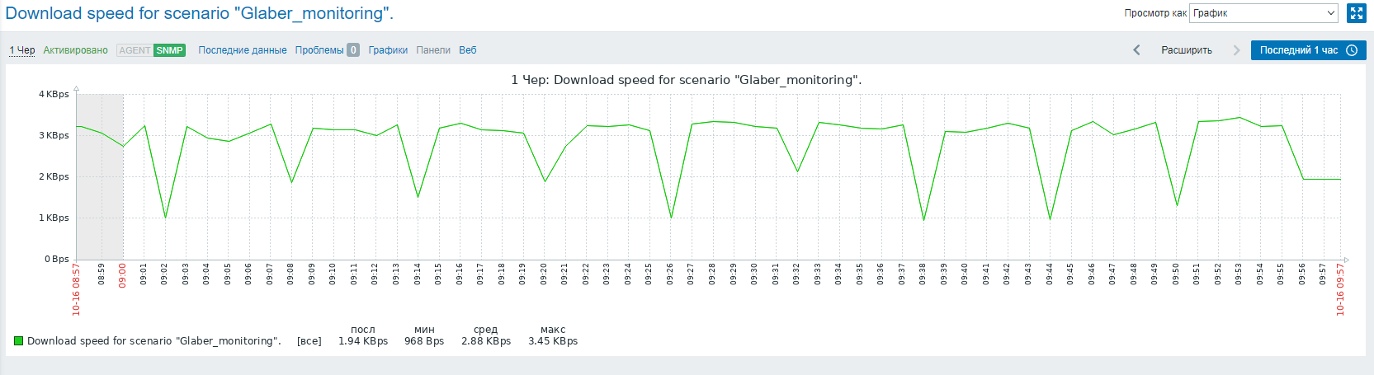
Task: Open 'Последние данные' link
Action: click(x=243, y=50)
